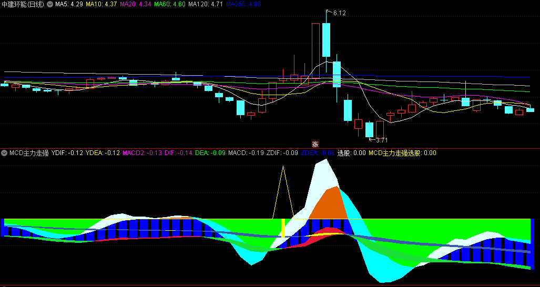Click the 3.71 low price marker

tap(381, 140)
